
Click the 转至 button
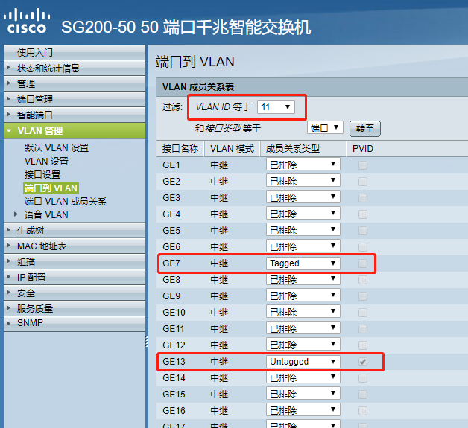coord(365,129)
